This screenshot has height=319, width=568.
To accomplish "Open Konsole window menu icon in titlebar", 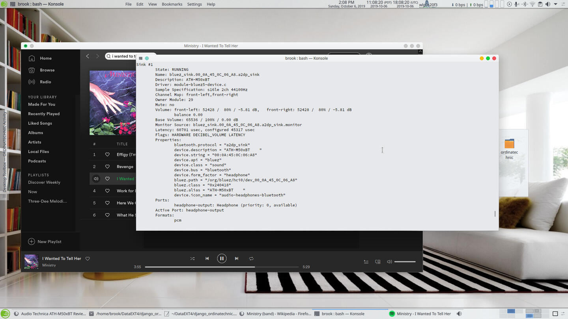I will [x=140, y=58].
